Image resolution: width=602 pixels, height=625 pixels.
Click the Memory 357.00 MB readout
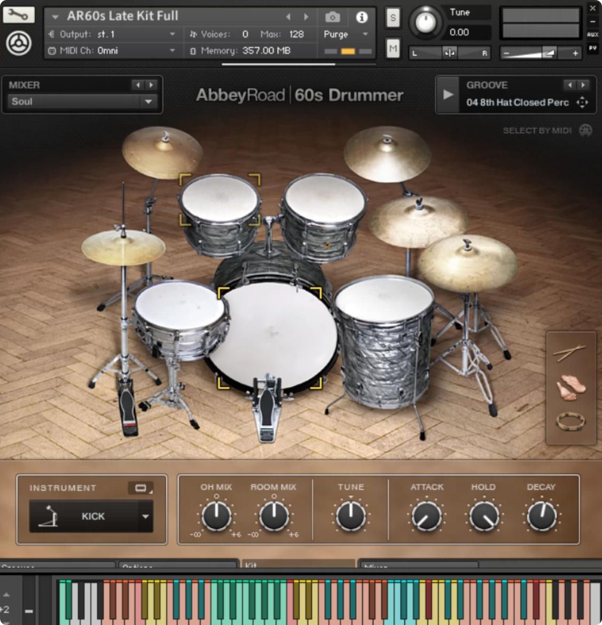pyautogui.click(x=267, y=51)
